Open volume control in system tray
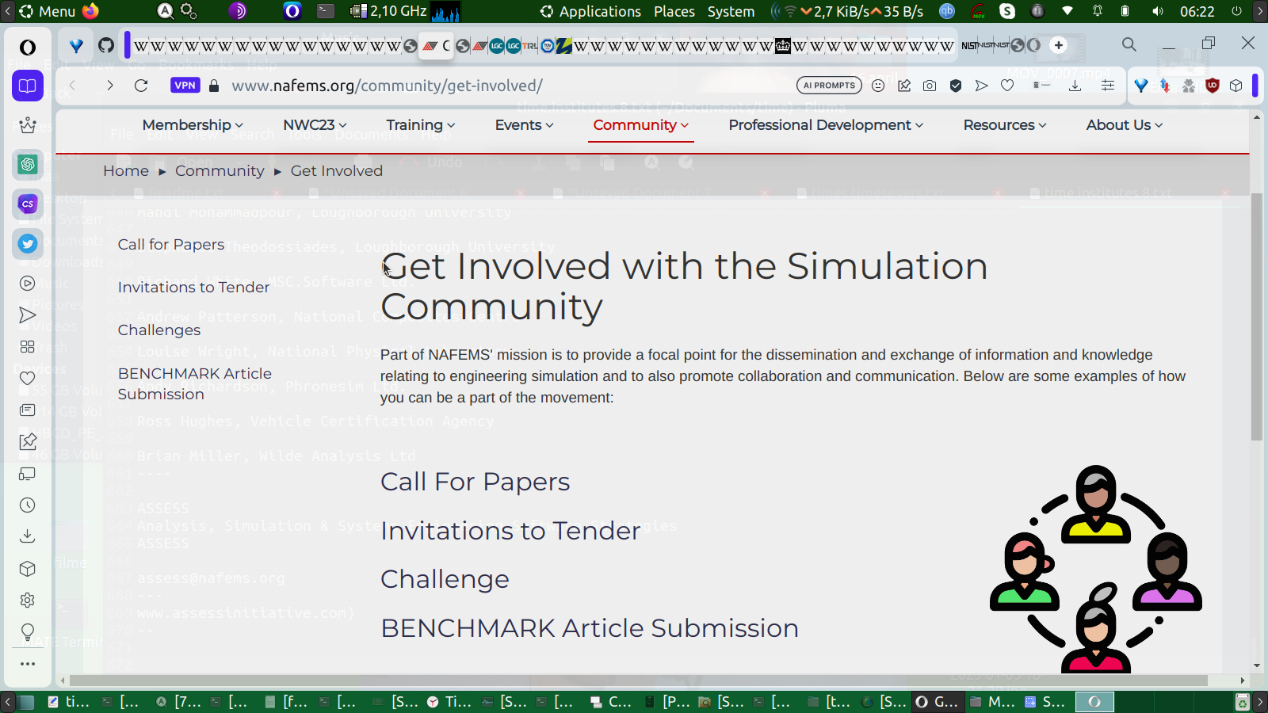Image resolution: width=1268 pixels, height=713 pixels. 1158,11
